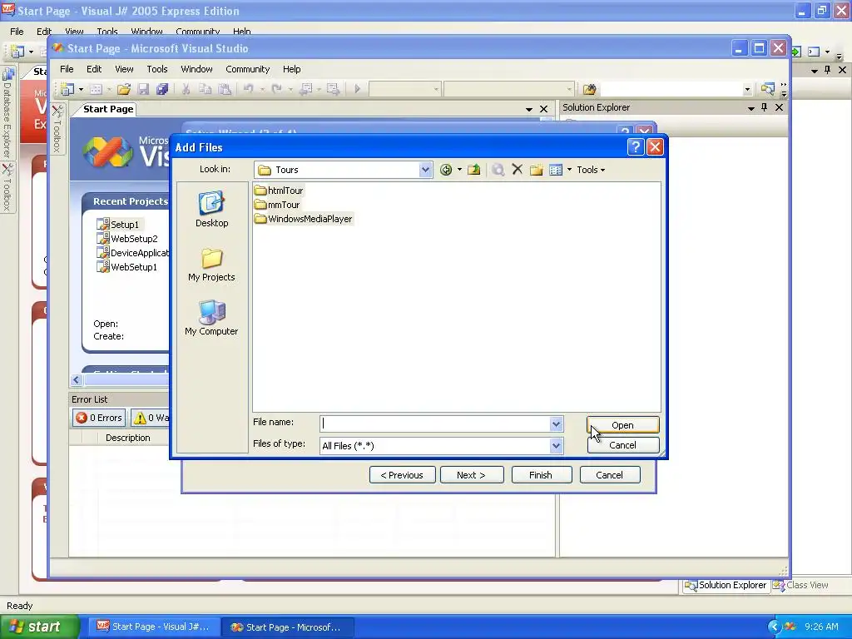Open the Start Page tab list dropdown

pos(528,109)
